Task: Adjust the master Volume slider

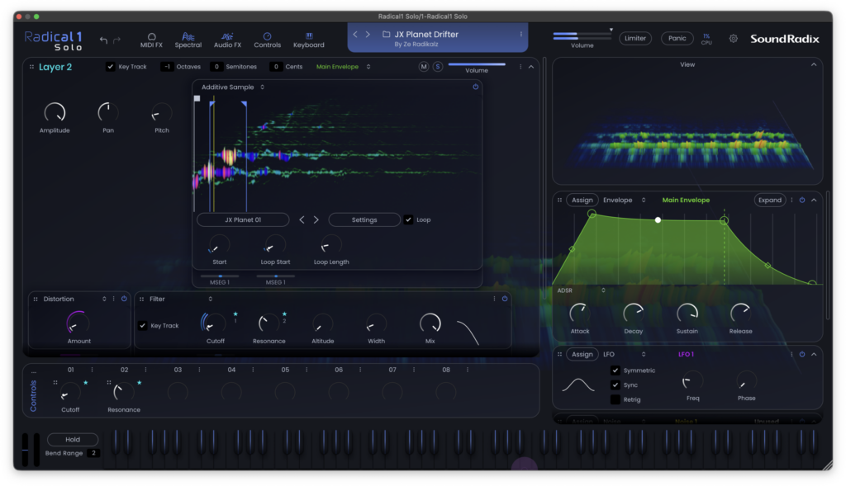Action: click(582, 36)
